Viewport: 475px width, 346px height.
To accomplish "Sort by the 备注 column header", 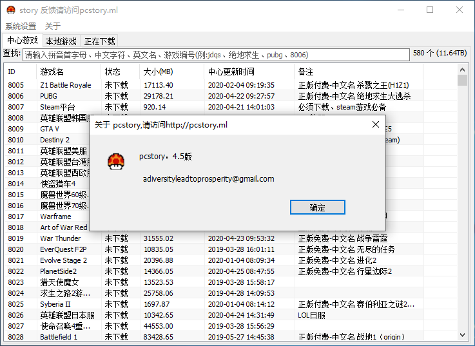I will [358, 72].
